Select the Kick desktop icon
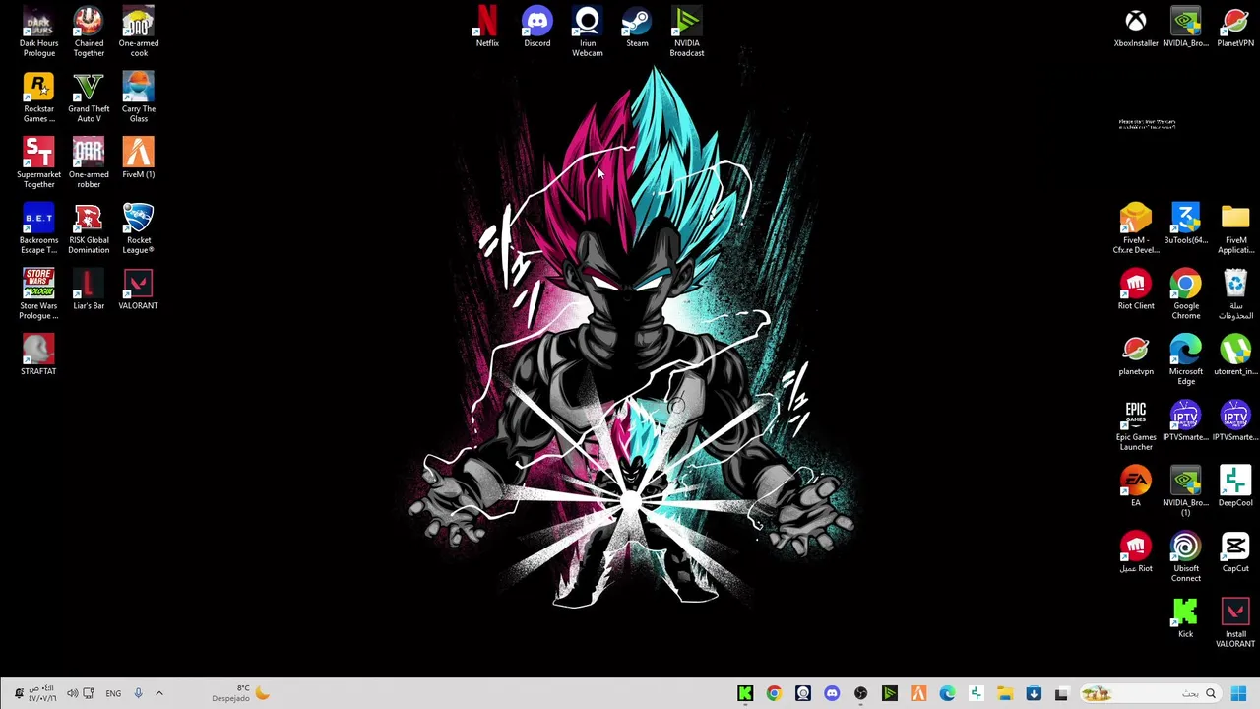The width and height of the screenshot is (1260, 709). pyautogui.click(x=1186, y=618)
